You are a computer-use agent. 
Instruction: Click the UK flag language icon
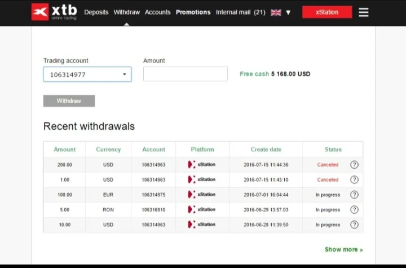[276, 12]
